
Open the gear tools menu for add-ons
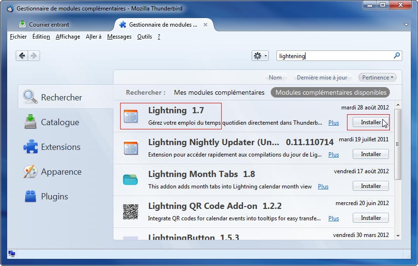(x=260, y=56)
